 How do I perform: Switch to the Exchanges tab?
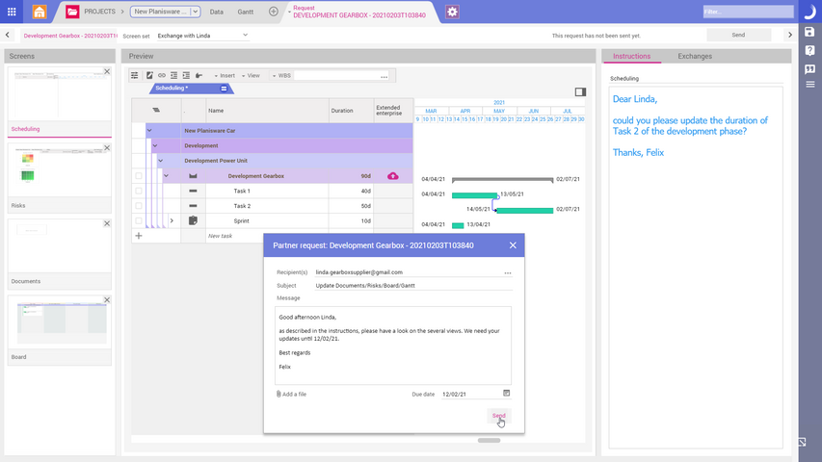694,57
